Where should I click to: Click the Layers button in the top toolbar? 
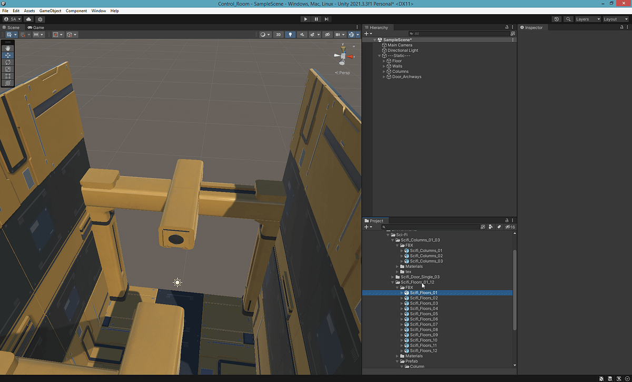[x=586, y=19]
